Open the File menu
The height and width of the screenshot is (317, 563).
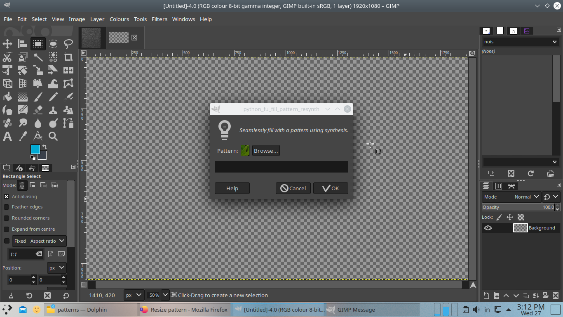click(8, 19)
